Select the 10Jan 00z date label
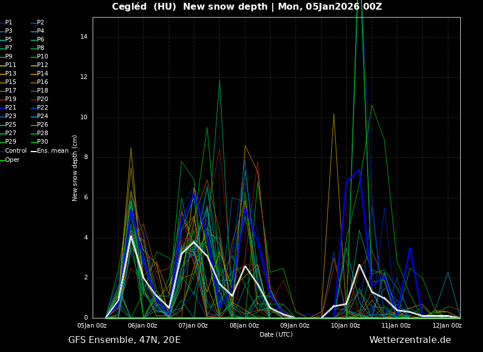The height and width of the screenshot is (352, 483). pos(345,326)
